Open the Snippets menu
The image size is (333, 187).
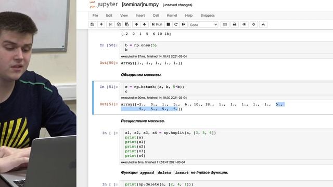(207, 15)
